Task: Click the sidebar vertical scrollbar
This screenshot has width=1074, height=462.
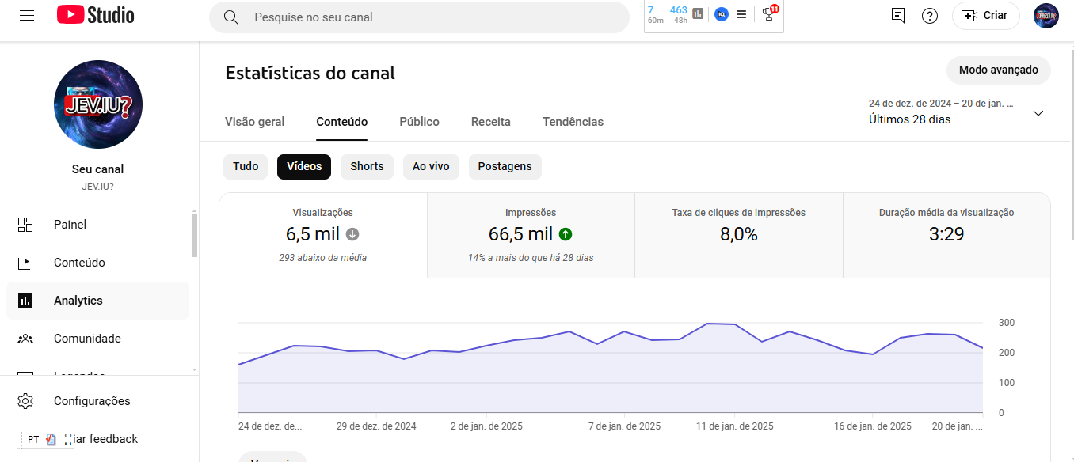Action: [x=195, y=236]
